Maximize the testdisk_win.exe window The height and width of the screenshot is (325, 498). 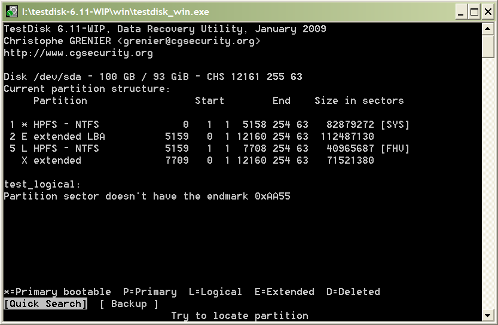coord(474,12)
